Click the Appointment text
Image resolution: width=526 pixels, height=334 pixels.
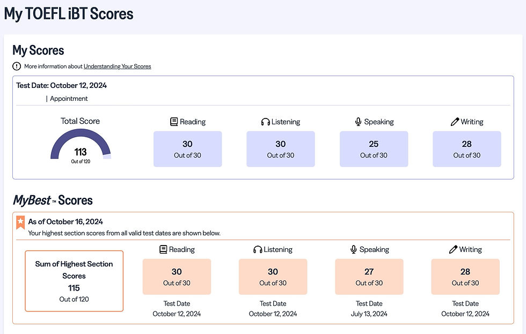click(69, 99)
